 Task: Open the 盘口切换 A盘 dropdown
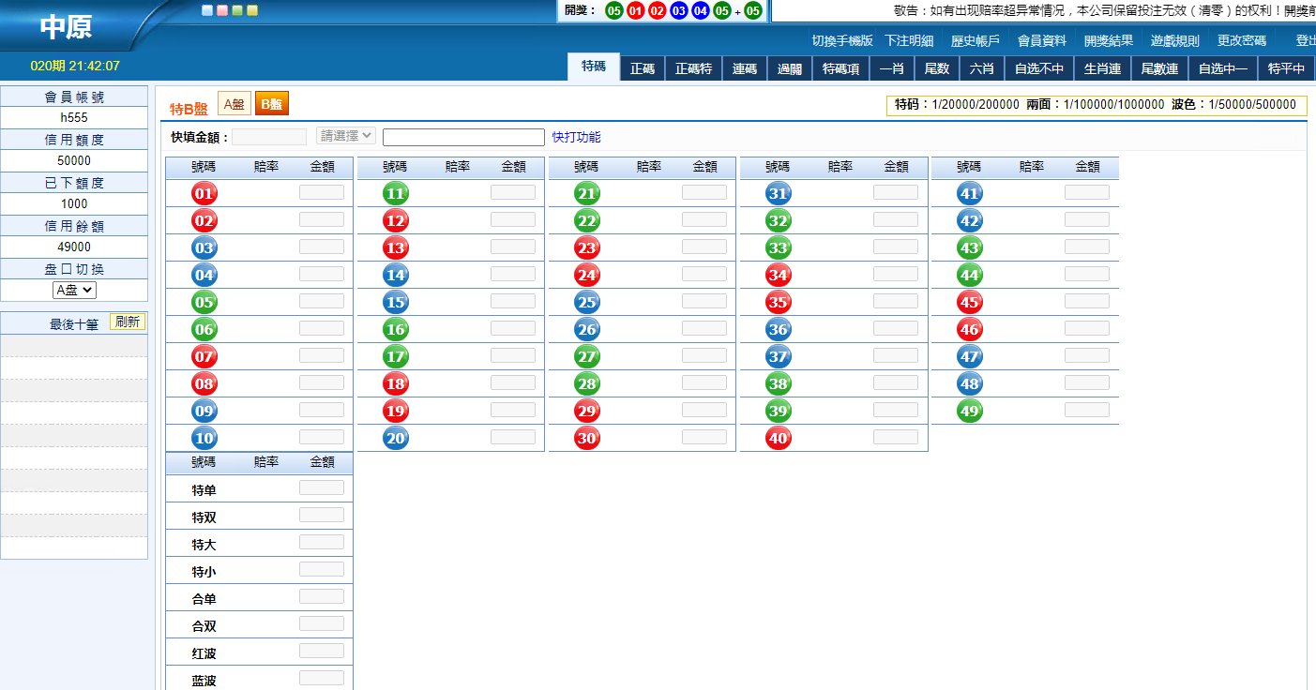point(74,290)
